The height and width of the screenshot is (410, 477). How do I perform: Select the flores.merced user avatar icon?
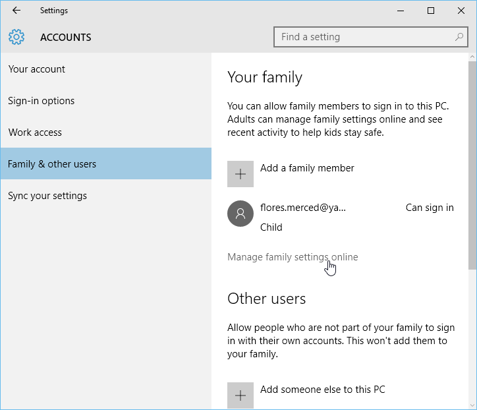click(x=240, y=214)
